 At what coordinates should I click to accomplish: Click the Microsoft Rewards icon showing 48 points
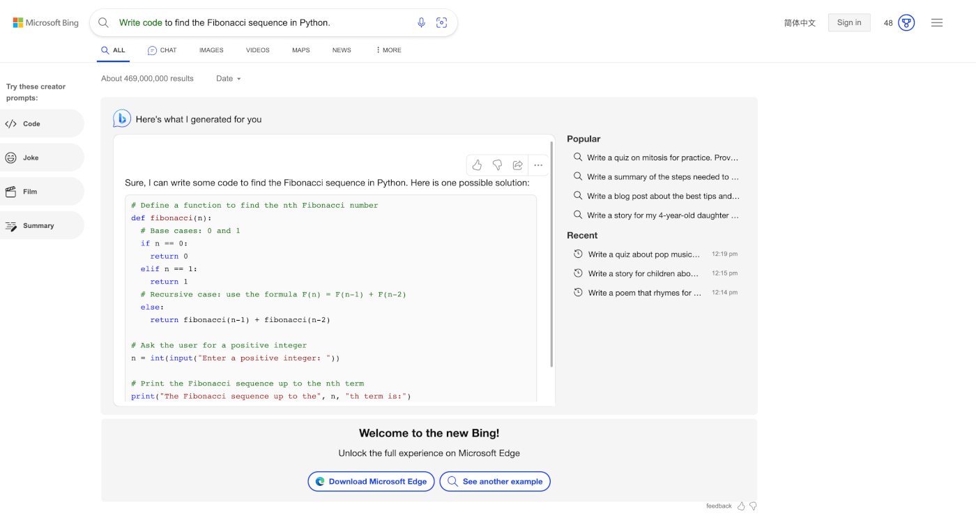(906, 22)
